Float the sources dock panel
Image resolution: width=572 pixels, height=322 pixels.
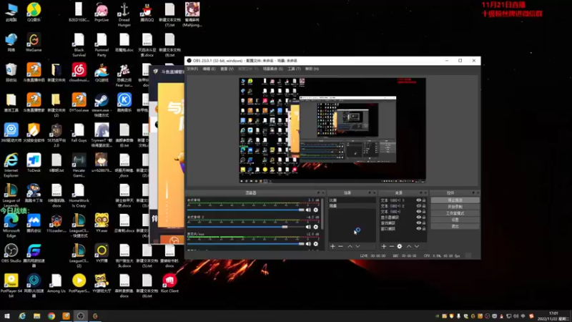[x=420, y=192]
